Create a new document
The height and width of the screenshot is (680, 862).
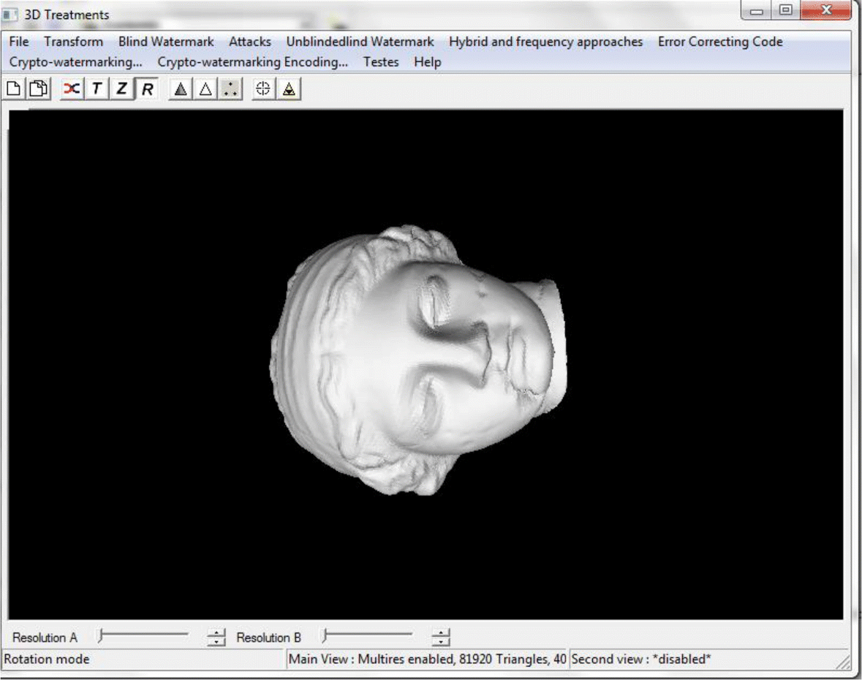[13, 88]
